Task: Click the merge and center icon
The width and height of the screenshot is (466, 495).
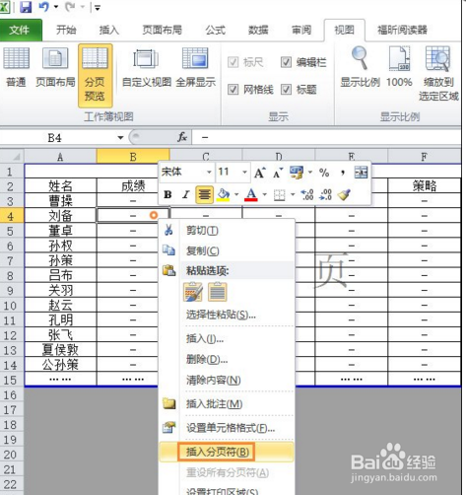Action: coord(361,173)
